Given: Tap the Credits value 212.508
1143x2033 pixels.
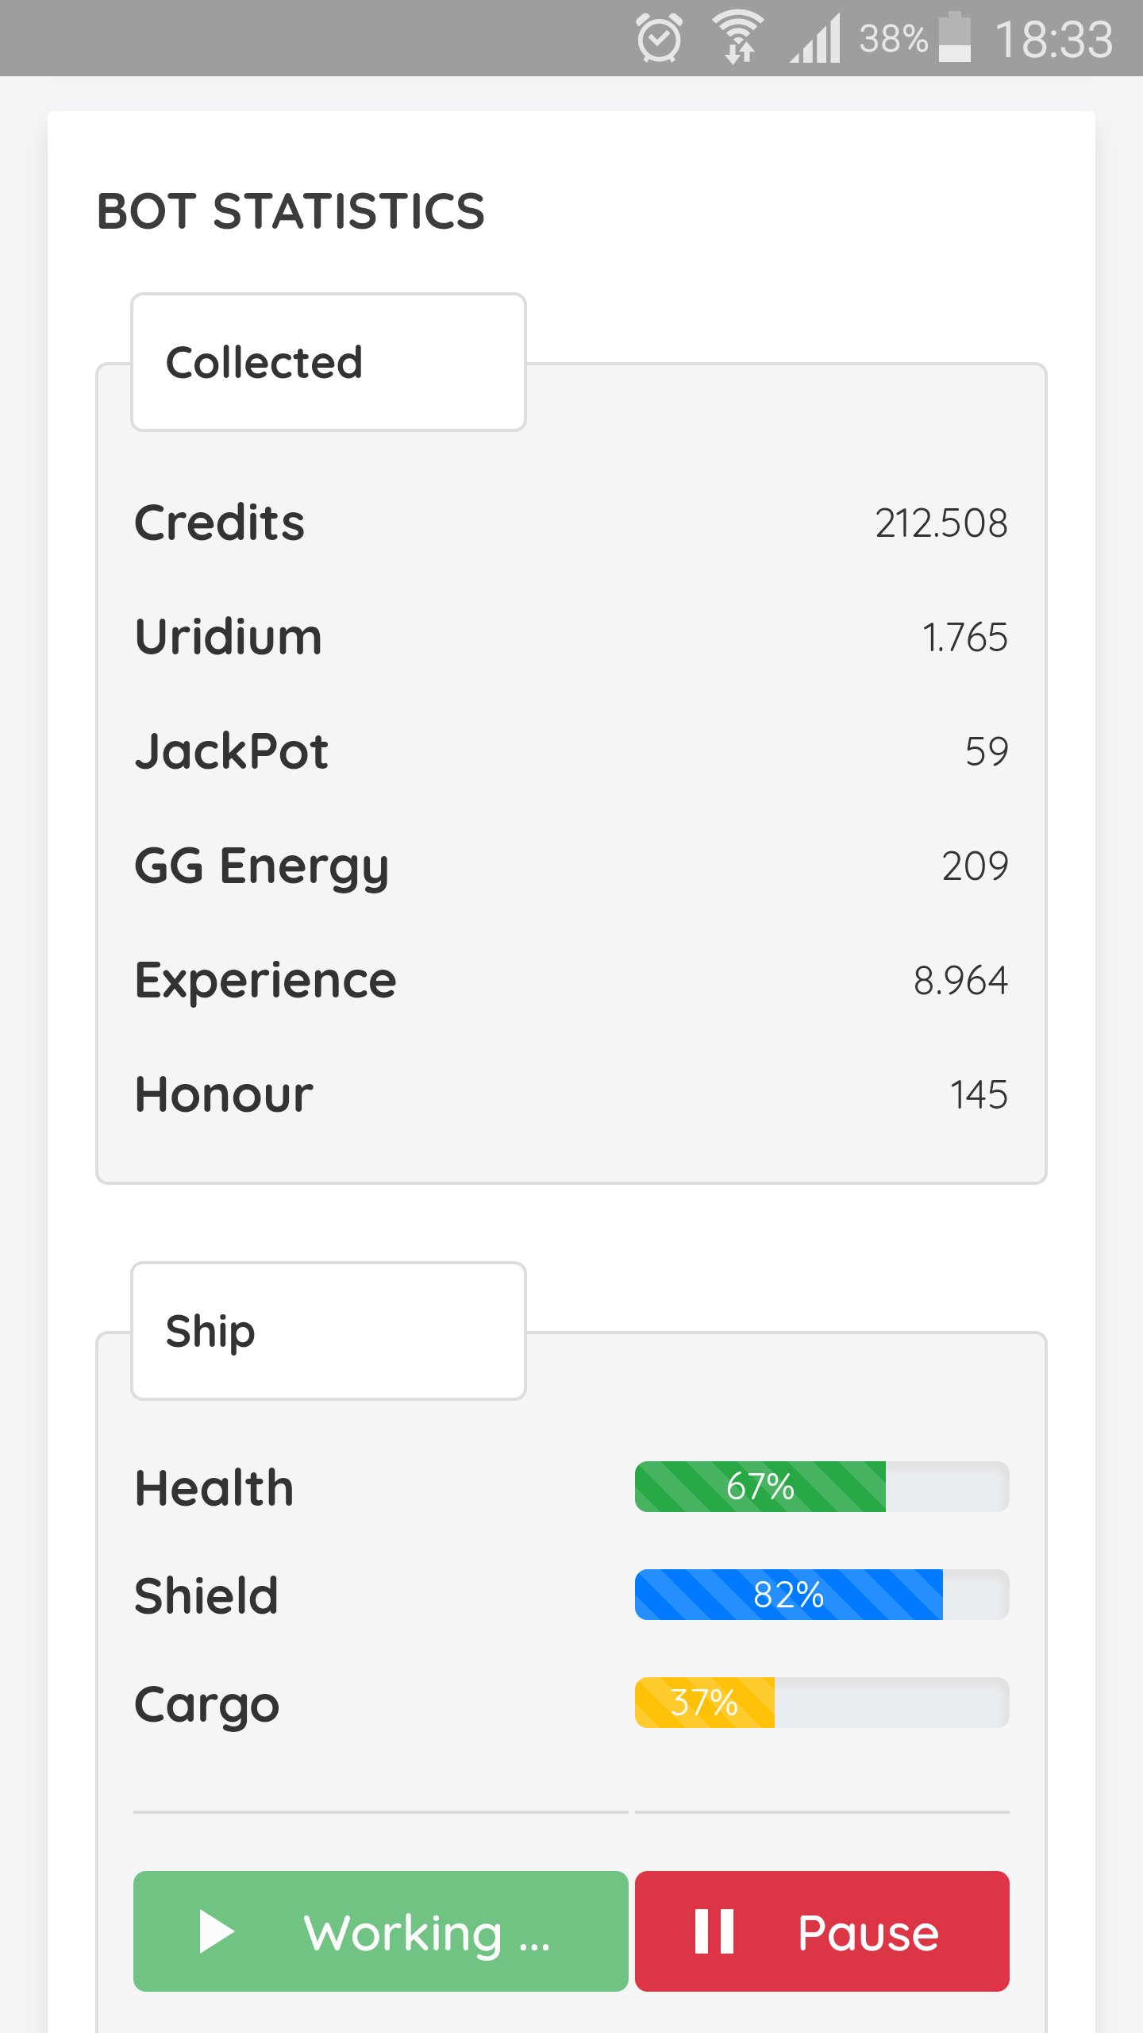Looking at the screenshot, I should pyautogui.click(x=941, y=523).
